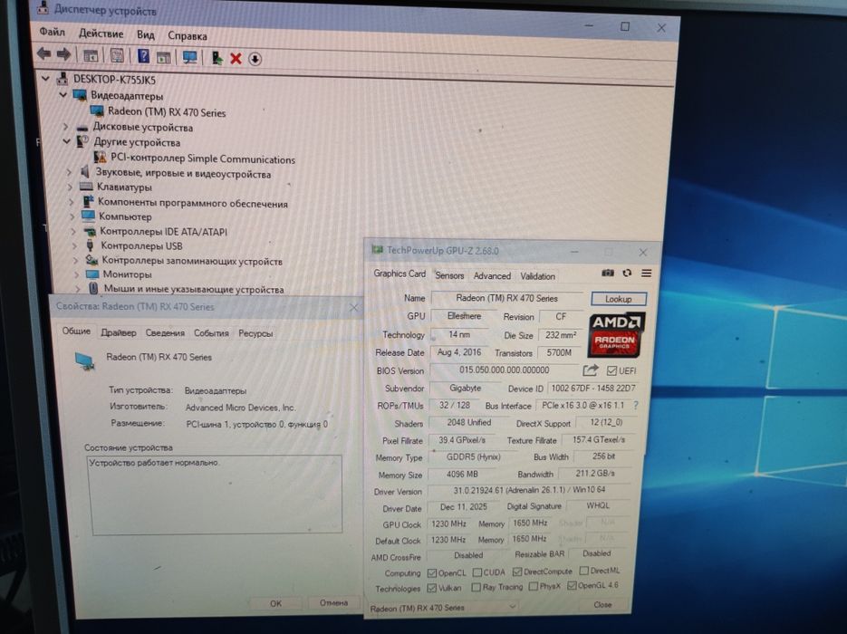Expand Звуковые, игровые и видеоустройства category
Screen dimensions: 847x634
pyautogui.click(x=69, y=172)
